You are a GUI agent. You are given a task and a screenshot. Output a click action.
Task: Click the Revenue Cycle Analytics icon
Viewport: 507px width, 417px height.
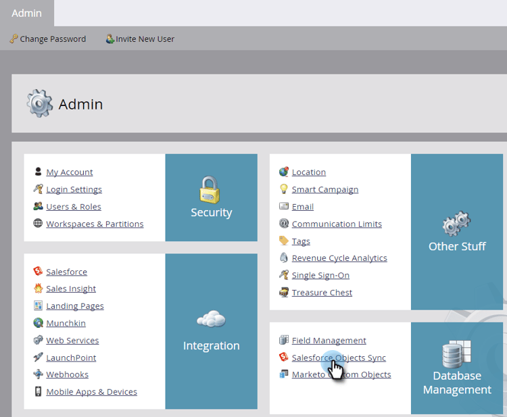(x=284, y=257)
